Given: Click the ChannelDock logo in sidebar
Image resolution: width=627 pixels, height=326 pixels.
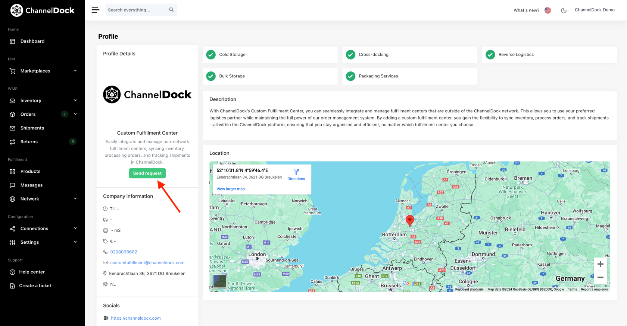Looking at the screenshot, I should [x=42, y=10].
